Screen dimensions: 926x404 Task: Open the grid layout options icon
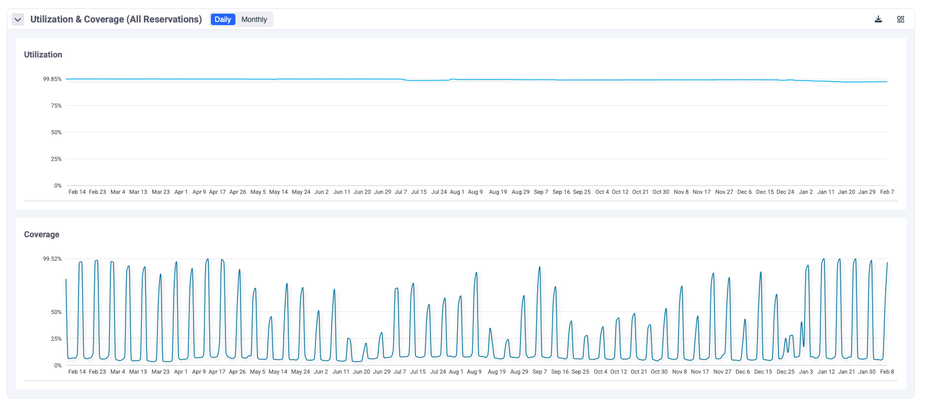(900, 19)
